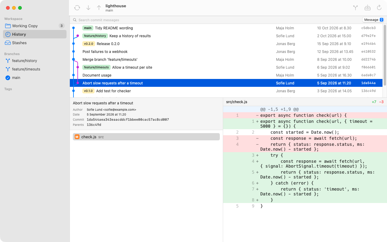The image size is (387, 242).
Task: Select the 'Allow a timeout per site' commit
Action: (x=226, y=67)
